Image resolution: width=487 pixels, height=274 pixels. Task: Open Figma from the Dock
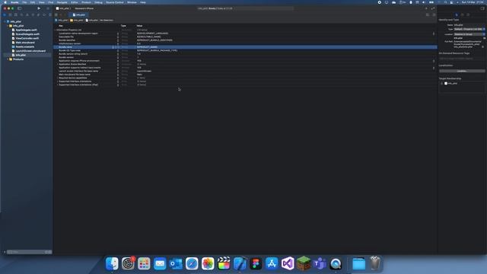coord(256,263)
